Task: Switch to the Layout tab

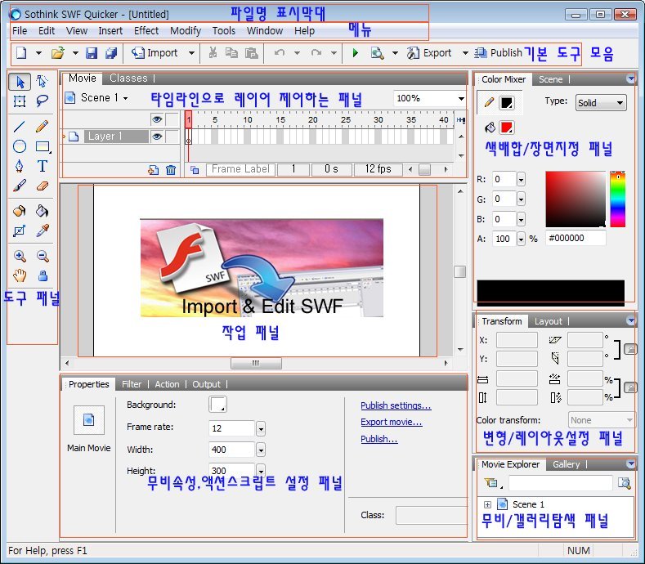Action: coord(548,321)
